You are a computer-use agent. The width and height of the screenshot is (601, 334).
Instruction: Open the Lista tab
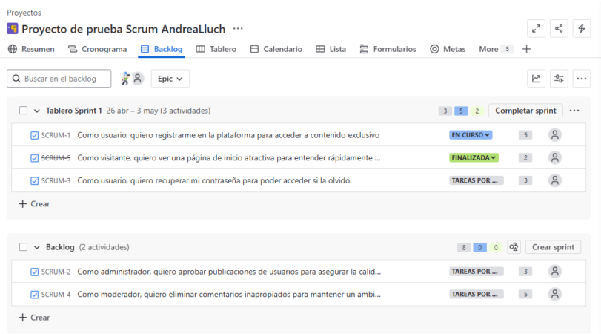(331, 49)
